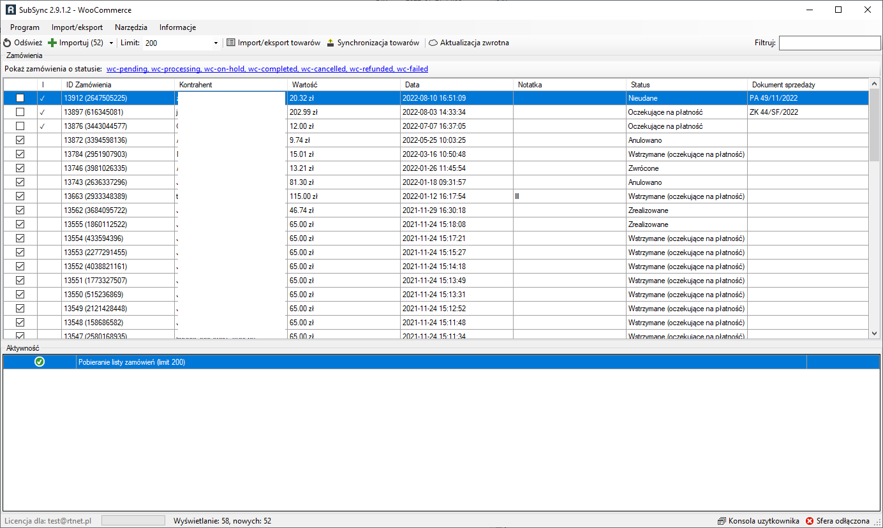Click the Odśwież refresh icon
This screenshot has height=528, width=883.
(7, 43)
